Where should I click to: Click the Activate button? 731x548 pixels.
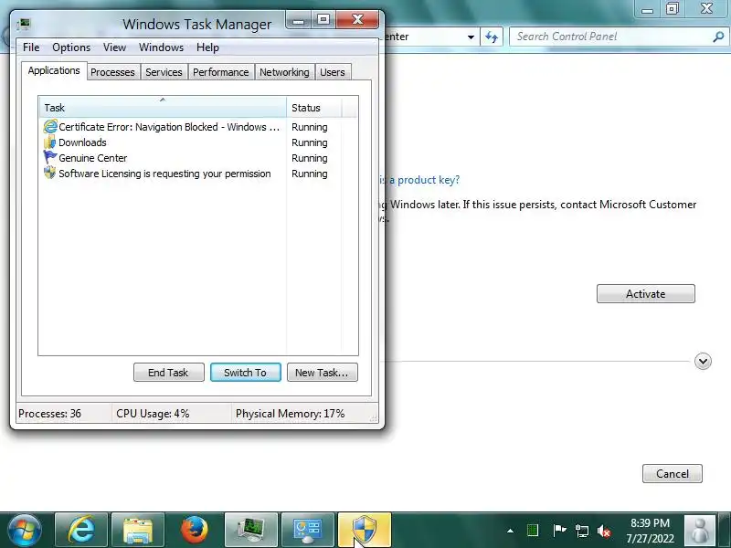point(646,293)
